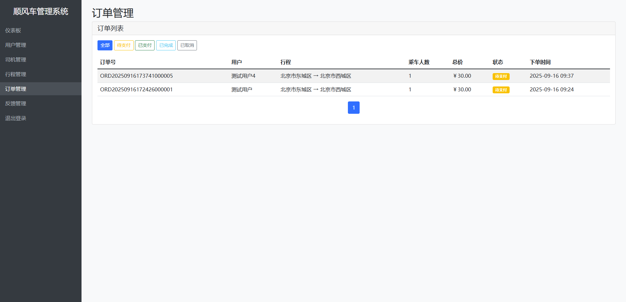
Task: Navigate to 行程管理 section
Action: (16, 74)
